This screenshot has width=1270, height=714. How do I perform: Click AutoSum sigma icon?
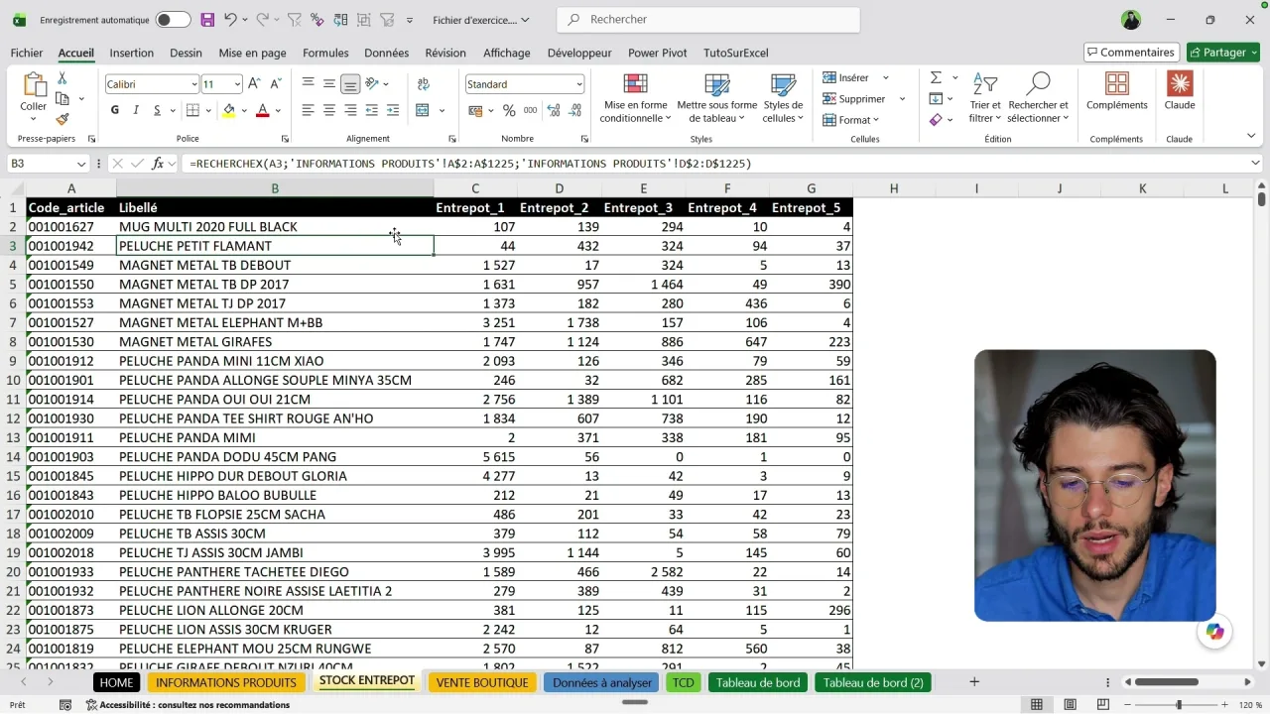click(936, 77)
